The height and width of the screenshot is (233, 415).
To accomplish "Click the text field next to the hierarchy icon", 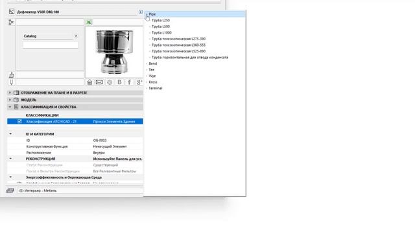I will [50, 22].
